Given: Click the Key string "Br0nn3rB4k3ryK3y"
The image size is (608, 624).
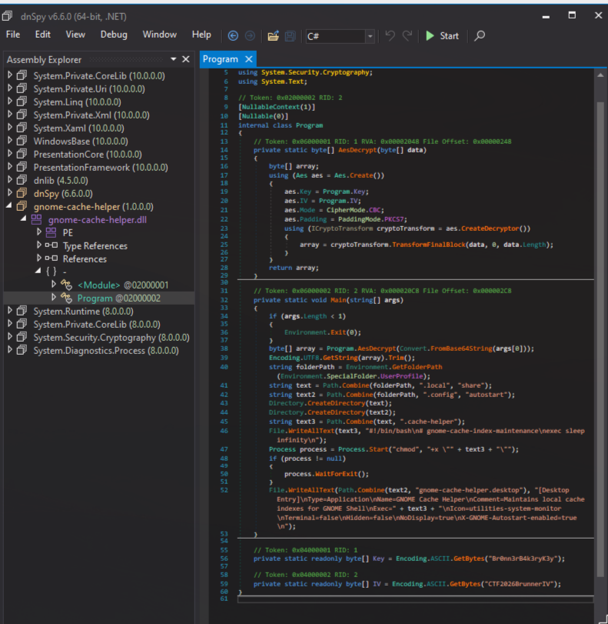Looking at the screenshot, I should 521,559.
